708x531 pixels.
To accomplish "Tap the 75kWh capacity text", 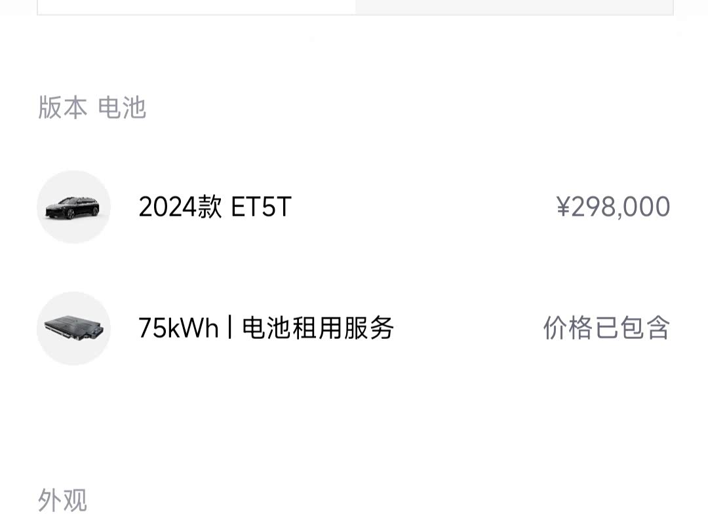I will coord(179,328).
